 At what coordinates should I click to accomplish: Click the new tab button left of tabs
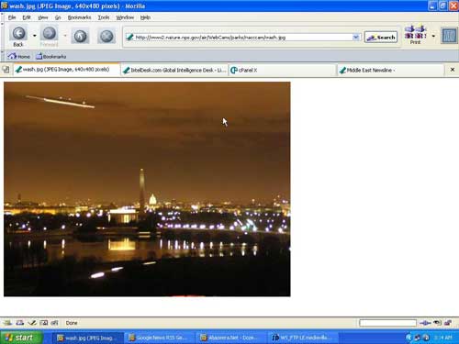pyautogui.click(x=6, y=70)
